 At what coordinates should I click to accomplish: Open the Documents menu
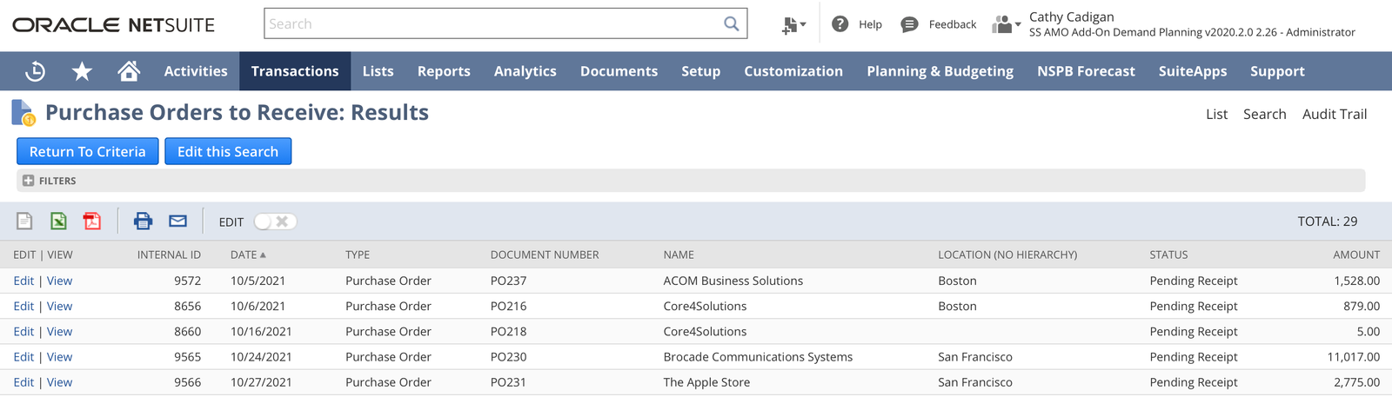coord(619,71)
